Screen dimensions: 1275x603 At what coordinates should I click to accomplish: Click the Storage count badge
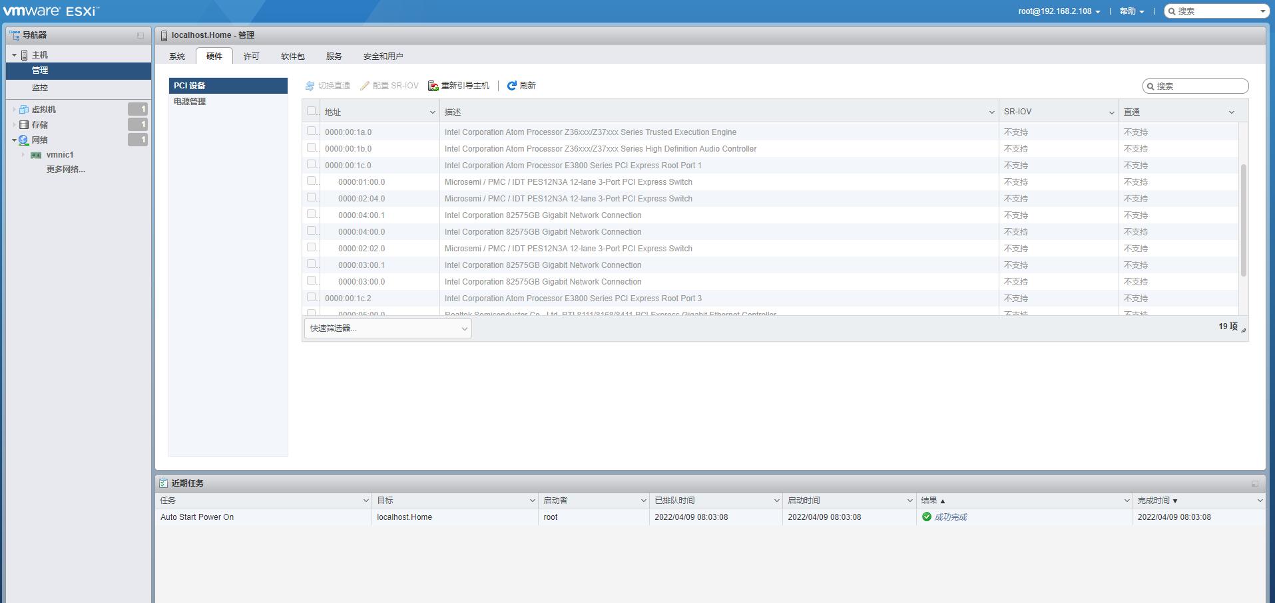[138, 124]
